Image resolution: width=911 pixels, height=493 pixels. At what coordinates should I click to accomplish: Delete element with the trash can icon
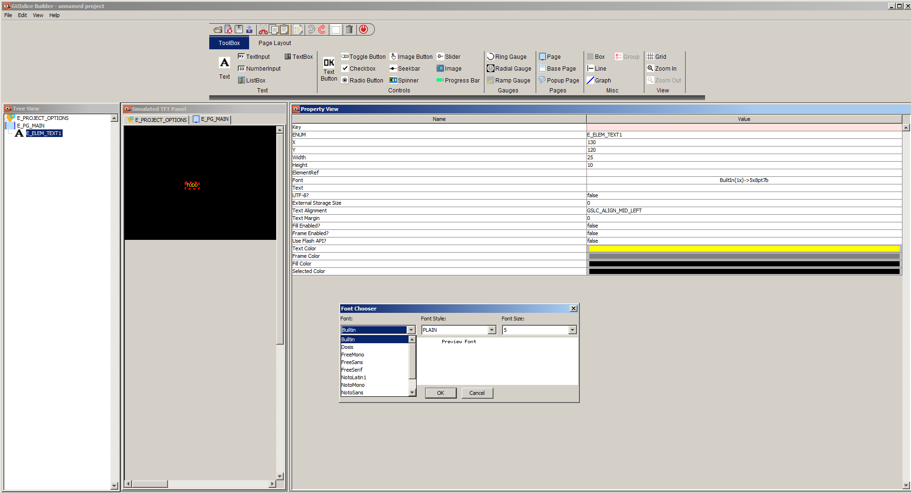tap(349, 29)
